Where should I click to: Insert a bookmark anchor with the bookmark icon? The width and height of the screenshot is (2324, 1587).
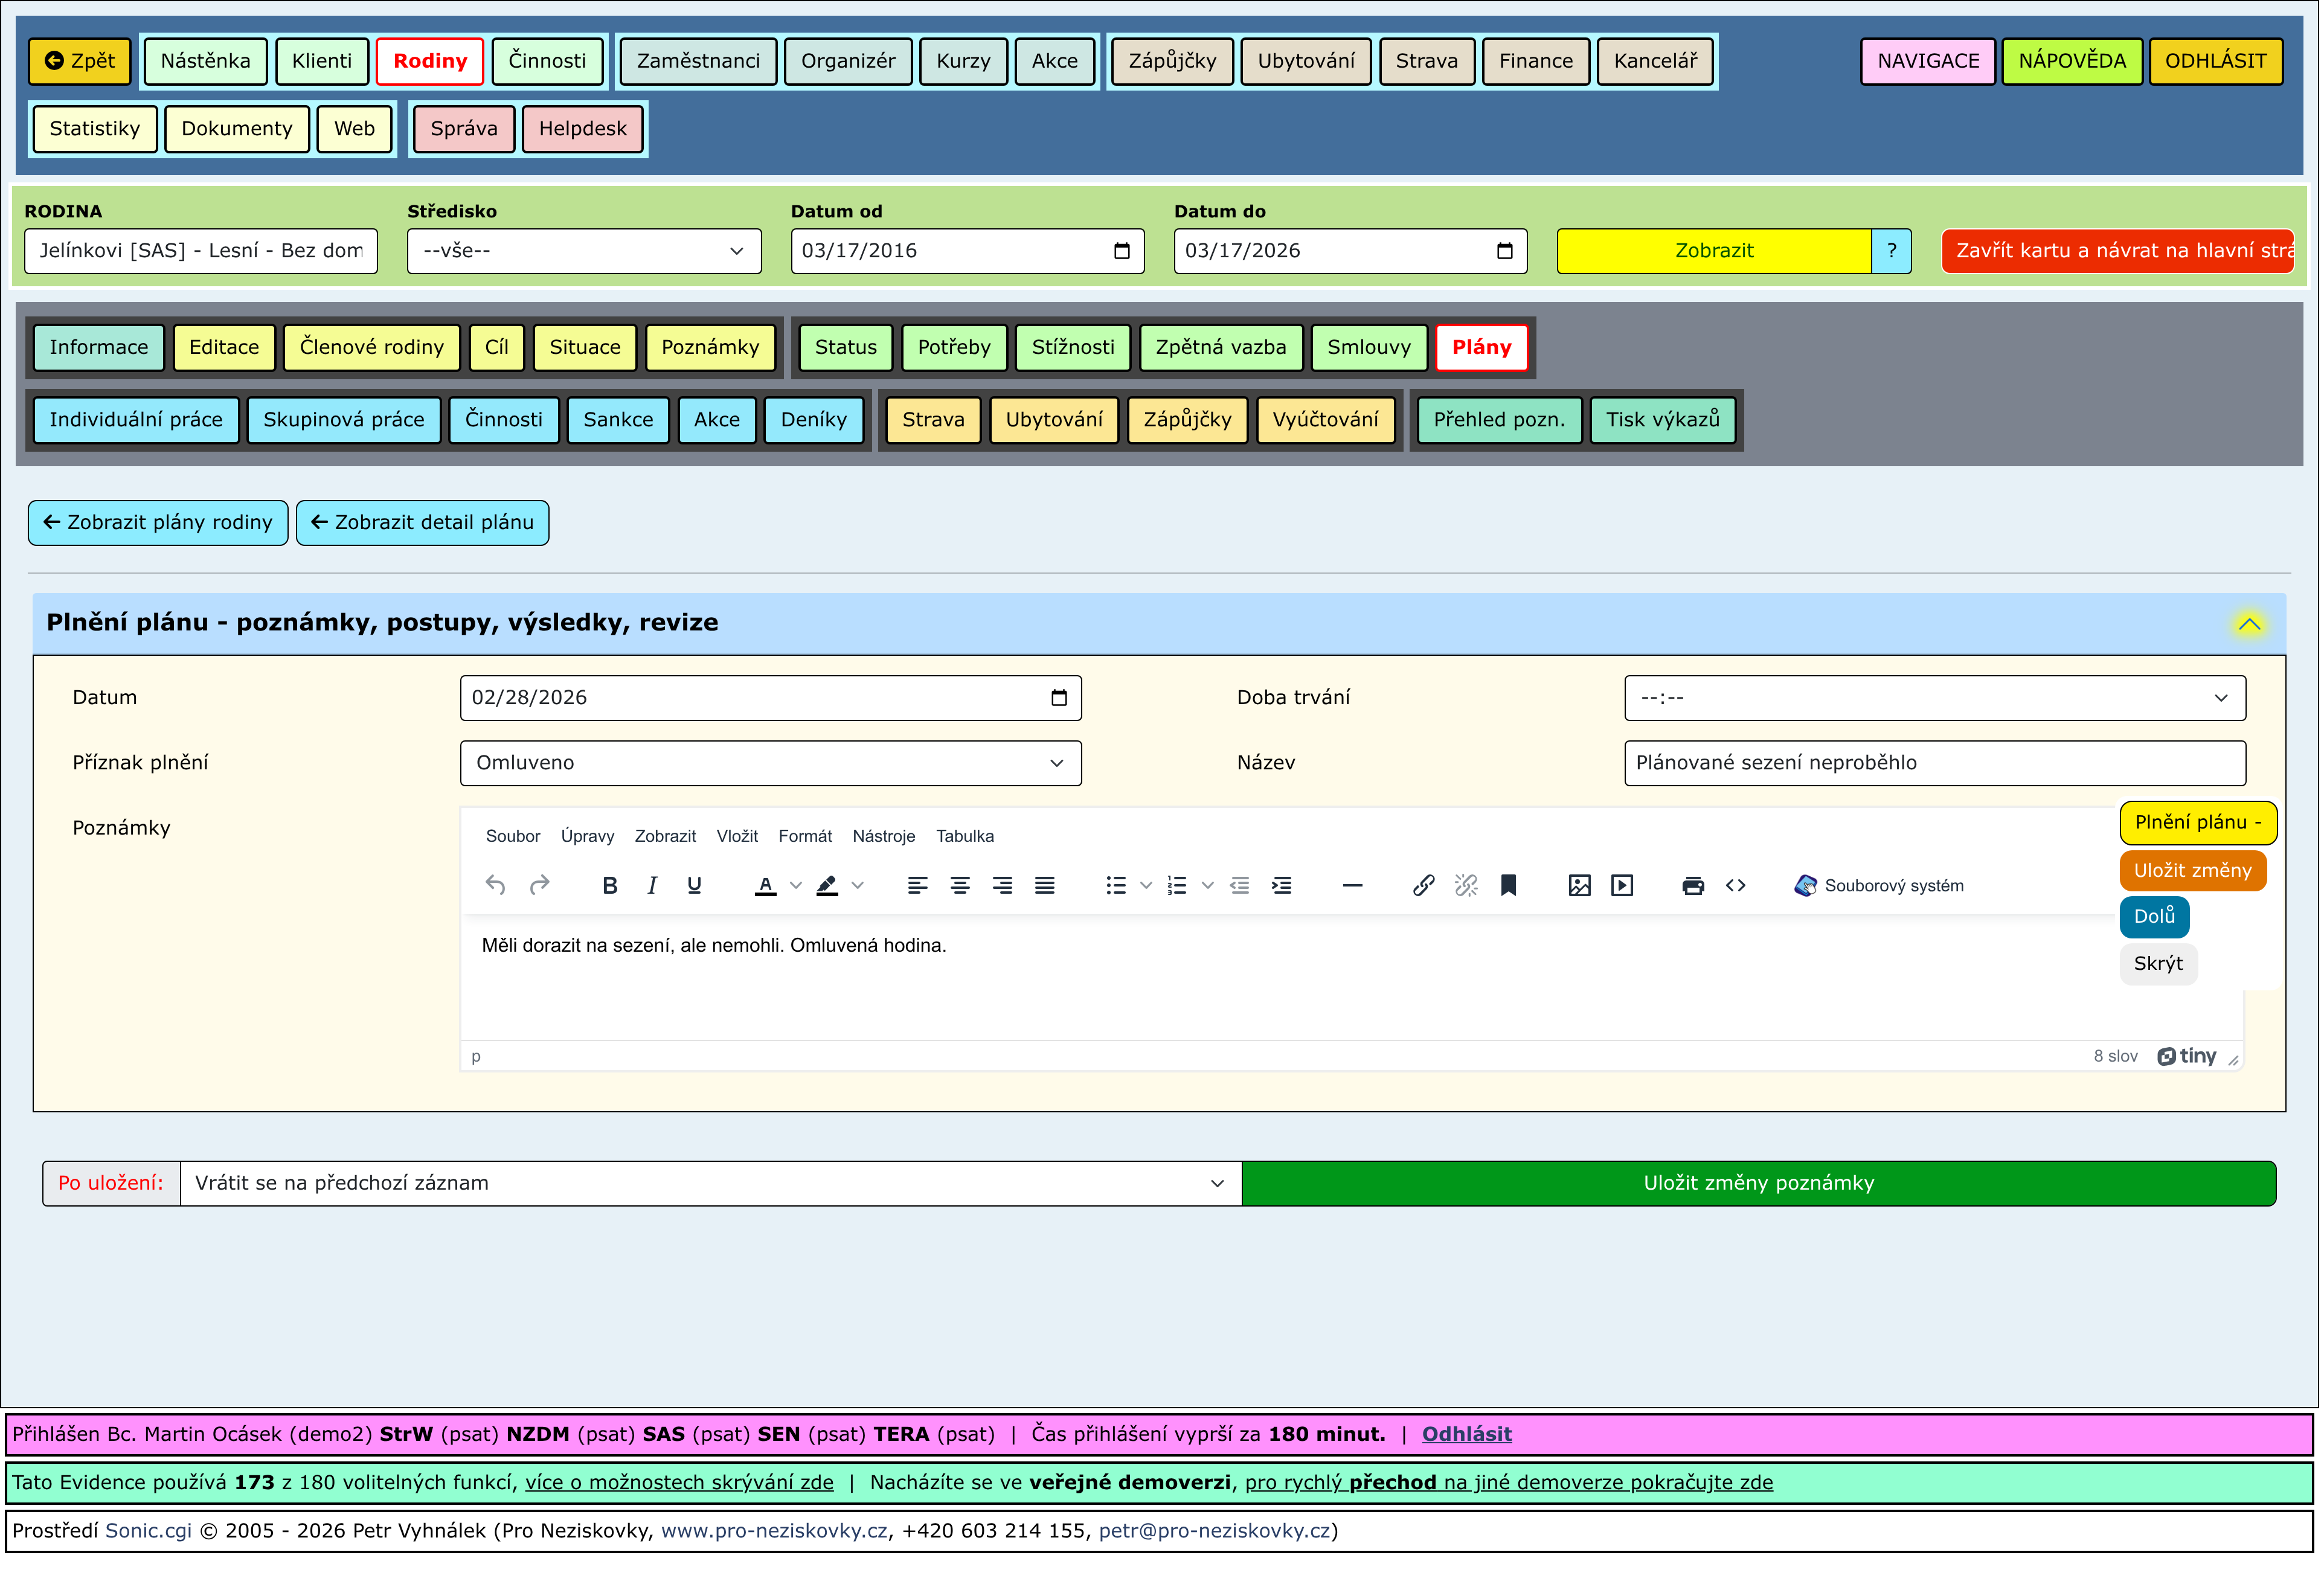1508,885
